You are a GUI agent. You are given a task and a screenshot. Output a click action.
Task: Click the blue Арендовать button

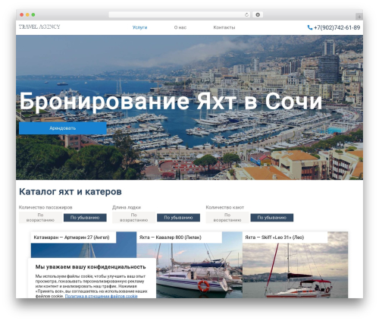tap(63, 128)
